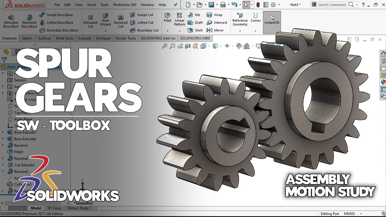This screenshot has height=217, width=386.
Task: Switch to the Evaluate tab
Action: [85, 38]
